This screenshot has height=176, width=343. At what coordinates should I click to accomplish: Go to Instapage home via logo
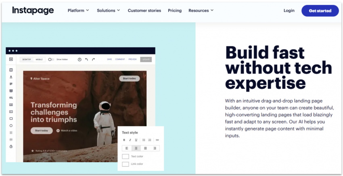[x=33, y=10]
